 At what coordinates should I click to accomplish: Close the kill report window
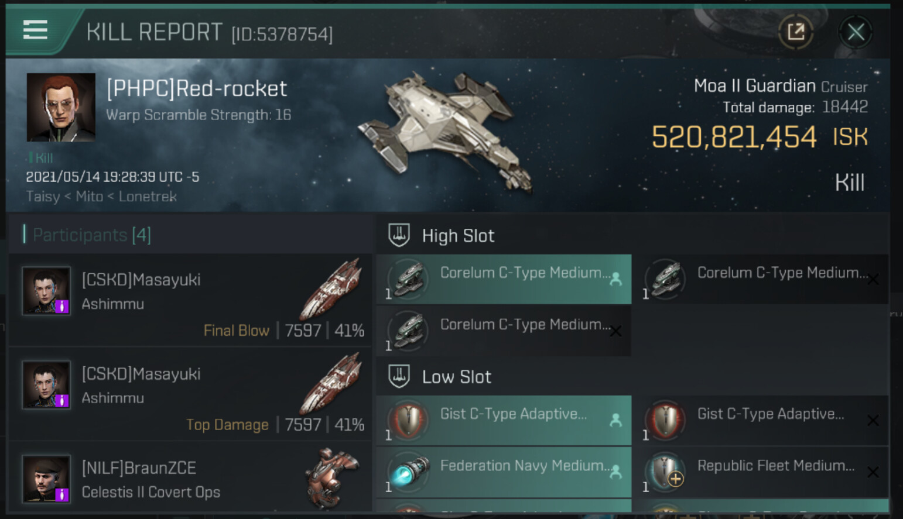point(856,32)
